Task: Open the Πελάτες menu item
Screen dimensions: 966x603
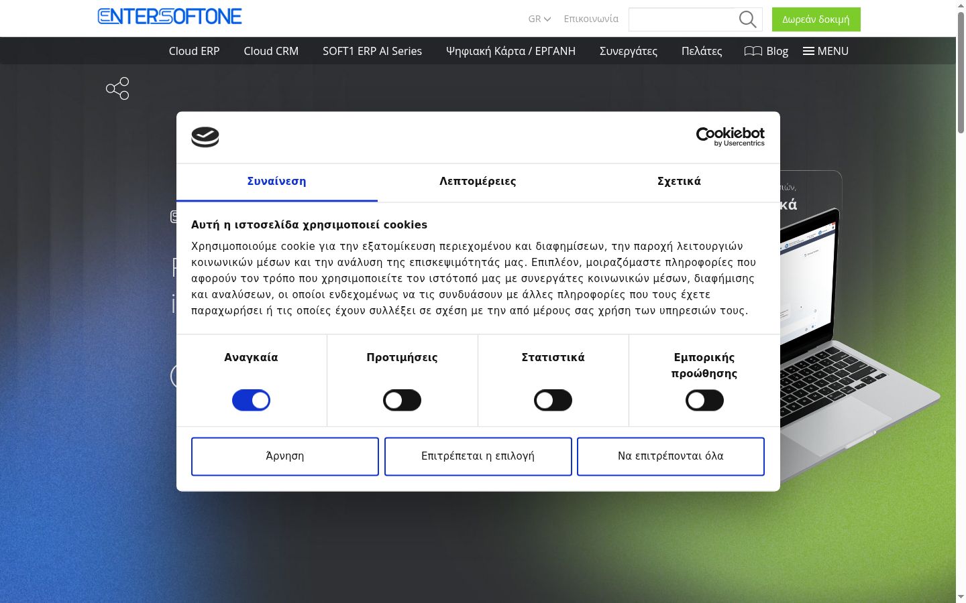Action: [x=702, y=51]
